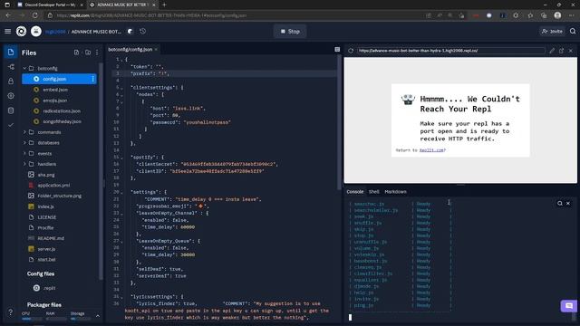The width and height of the screenshot is (580, 326).
Task: Switch to the Shell tab
Action: point(374,191)
